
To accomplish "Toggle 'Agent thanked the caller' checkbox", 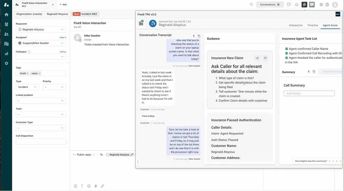I will (x=287, y=58).
